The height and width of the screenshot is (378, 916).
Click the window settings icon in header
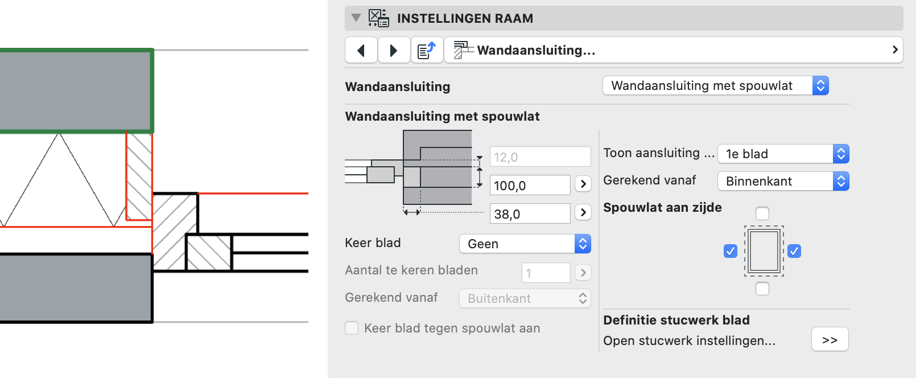(378, 18)
